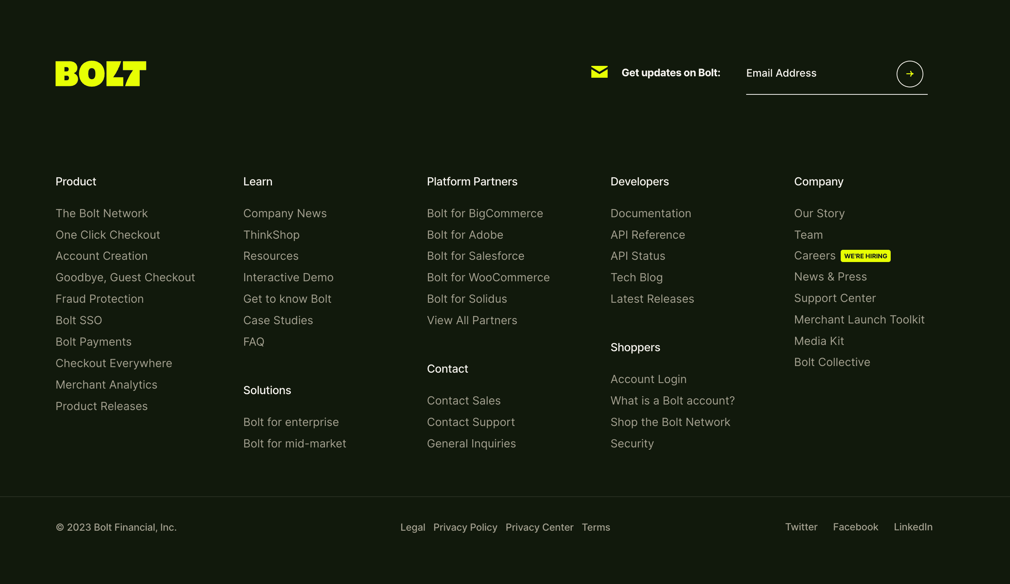
Task: Visit Fraud Protection page
Action: pyautogui.click(x=100, y=299)
